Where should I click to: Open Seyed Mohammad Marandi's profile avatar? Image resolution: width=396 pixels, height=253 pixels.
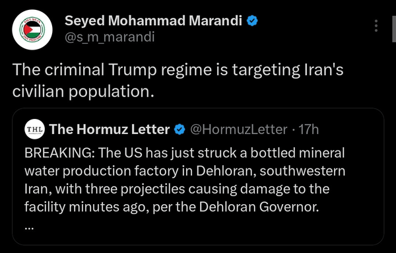[x=32, y=30]
